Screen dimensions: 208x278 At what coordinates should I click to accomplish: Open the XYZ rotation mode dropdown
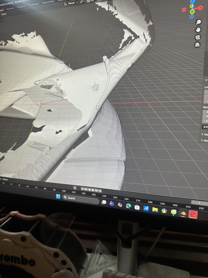[205, 127]
